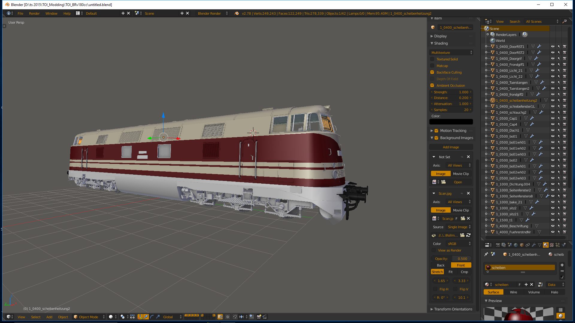The width and height of the screenshot is (575, 323).
Task: Enable the rotate manipulator arc icon
Action: pyautogui.click(x=152, y=317)
